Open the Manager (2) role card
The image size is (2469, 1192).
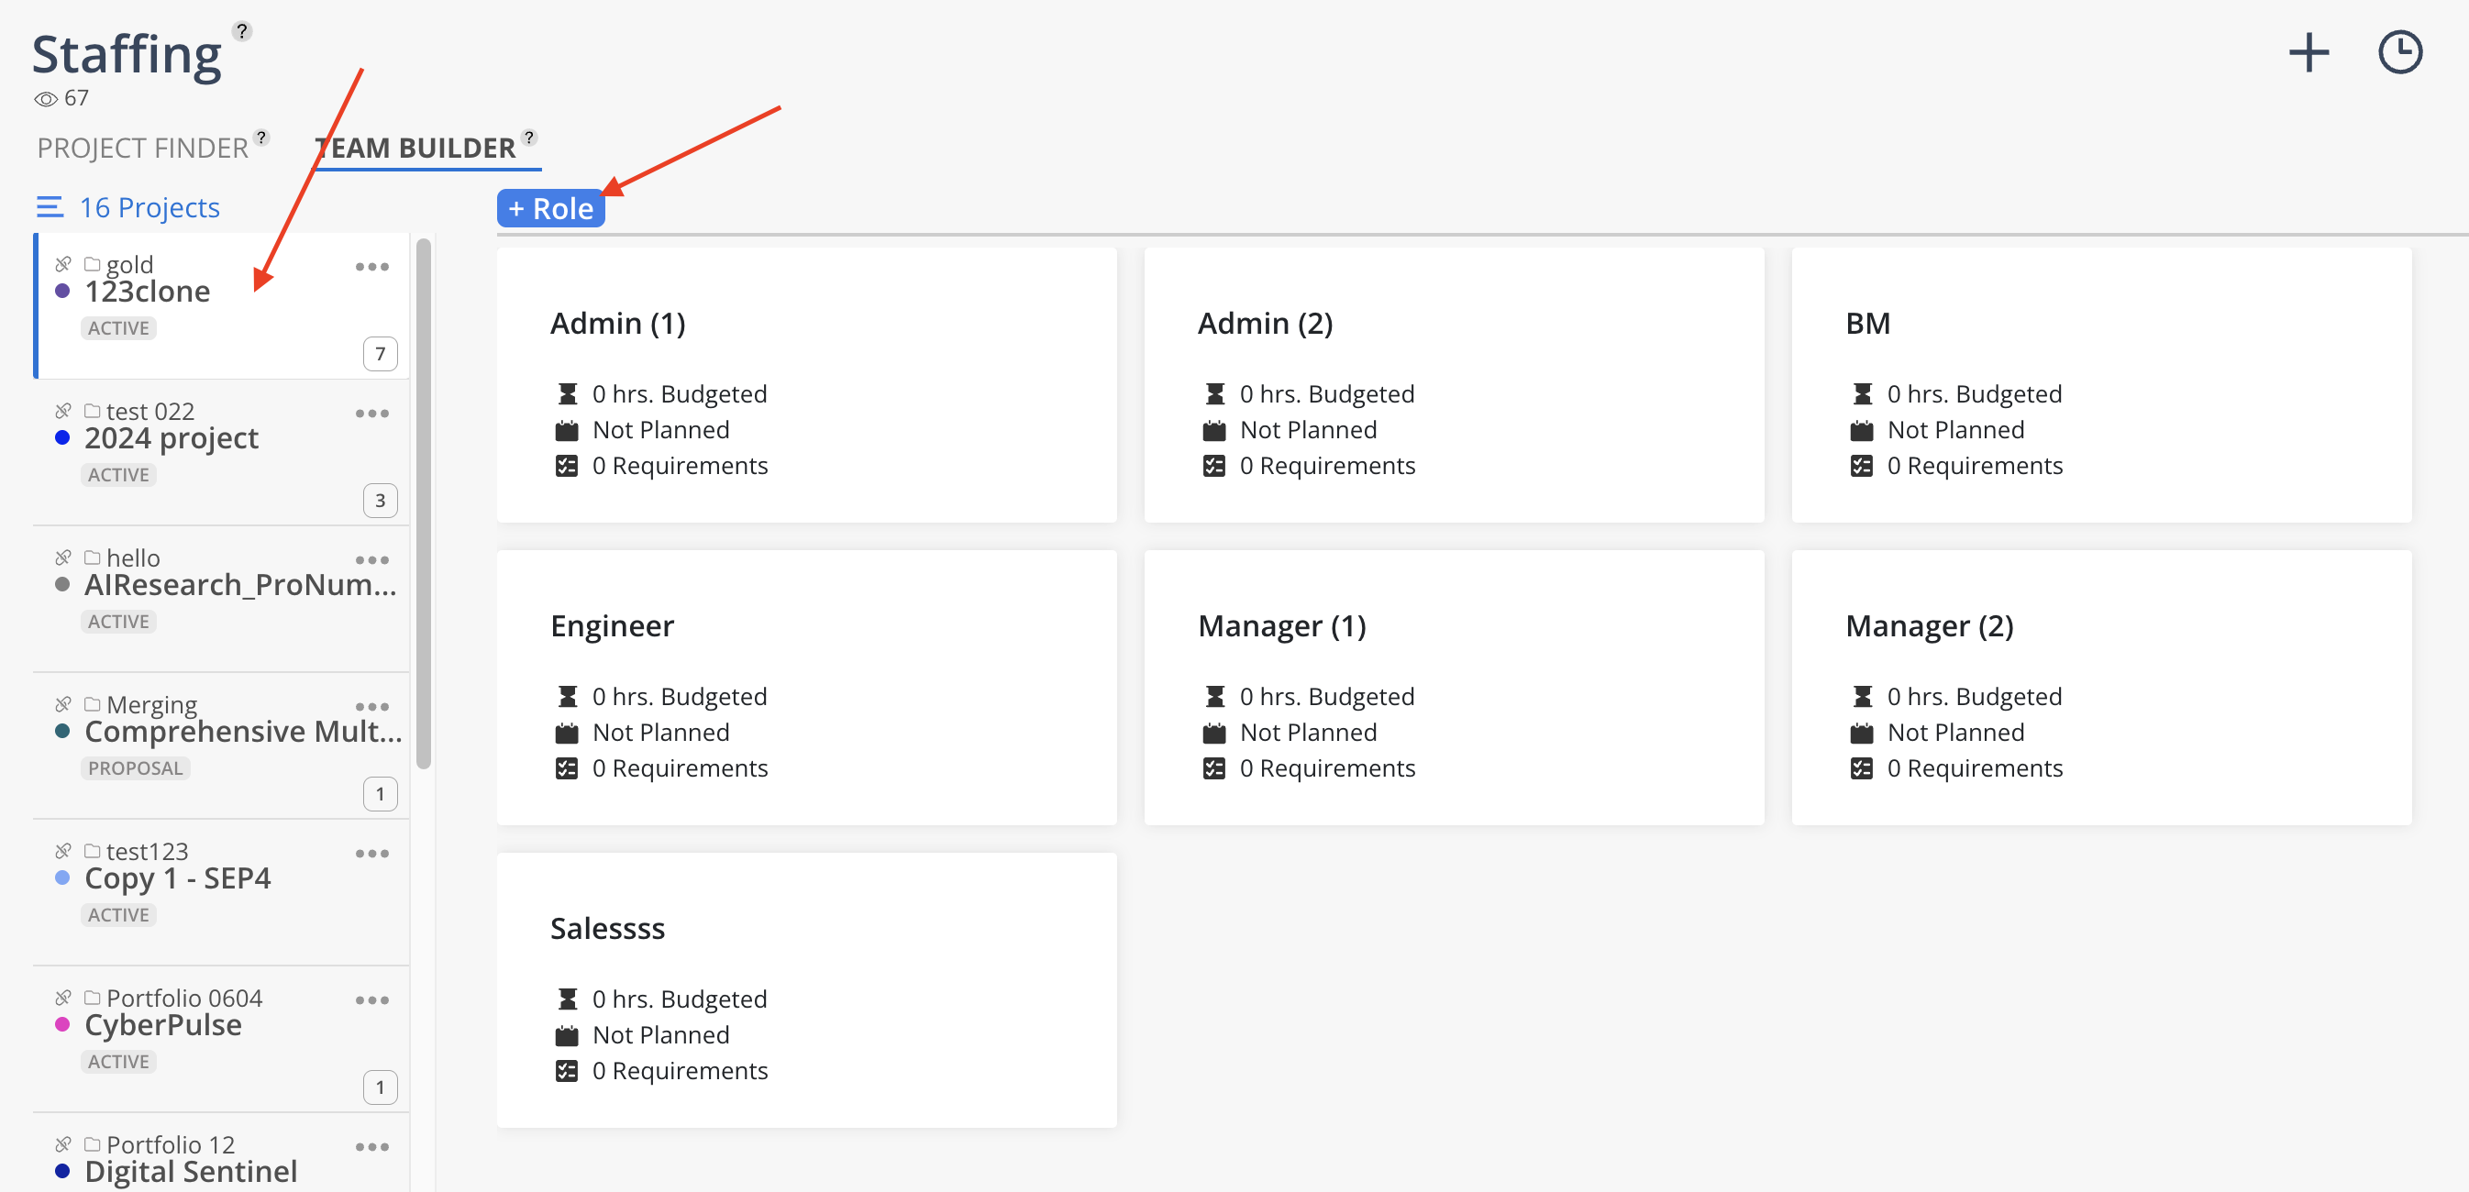(x=2101, y=688)
